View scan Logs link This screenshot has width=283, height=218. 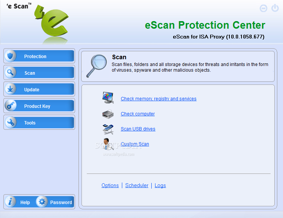(x=160, y=185)
